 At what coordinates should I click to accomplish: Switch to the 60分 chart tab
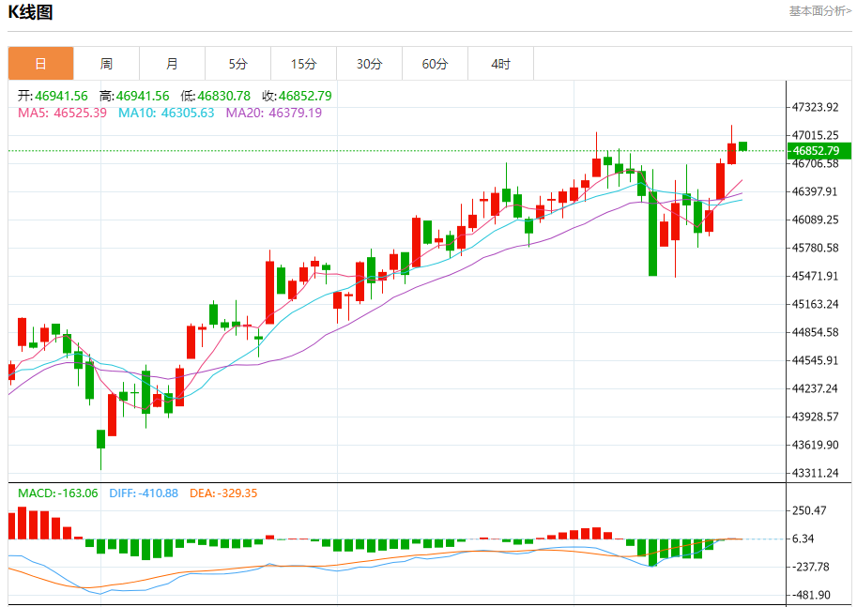435,64
